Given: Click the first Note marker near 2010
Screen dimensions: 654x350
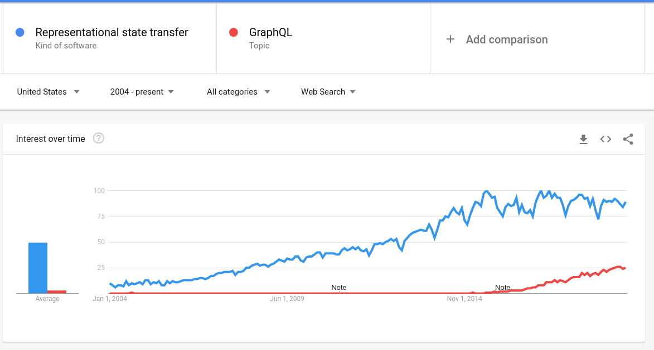Looking at the screenshot, I should (338, 288).
